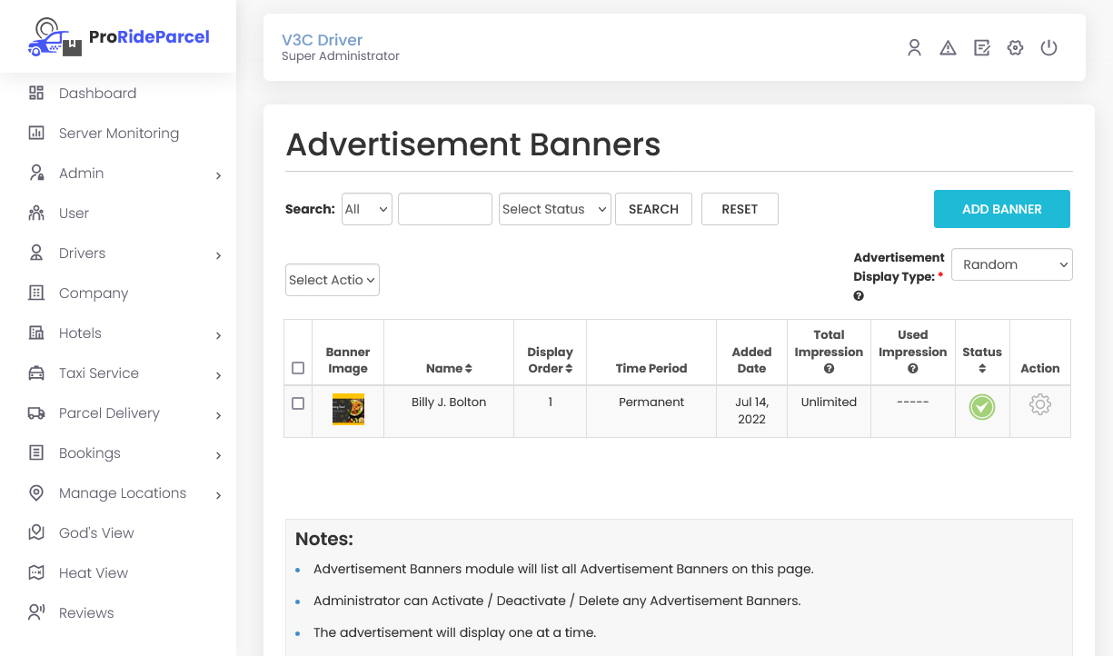The height and width of the screenshot is (656, 1113).
Task: Open the Select Status dropdown
Action: (x=554, y=209)
